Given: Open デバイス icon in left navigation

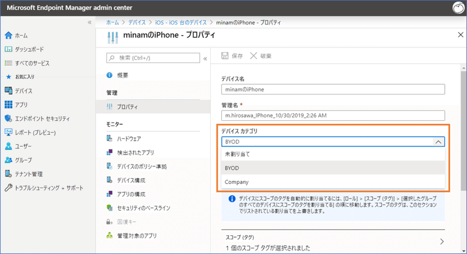Looking at the screenshot, I should [8, 91].
